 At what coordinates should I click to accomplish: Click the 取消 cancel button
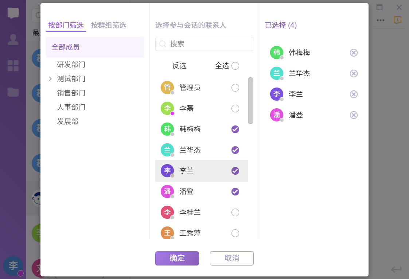[x=232, y=258]
